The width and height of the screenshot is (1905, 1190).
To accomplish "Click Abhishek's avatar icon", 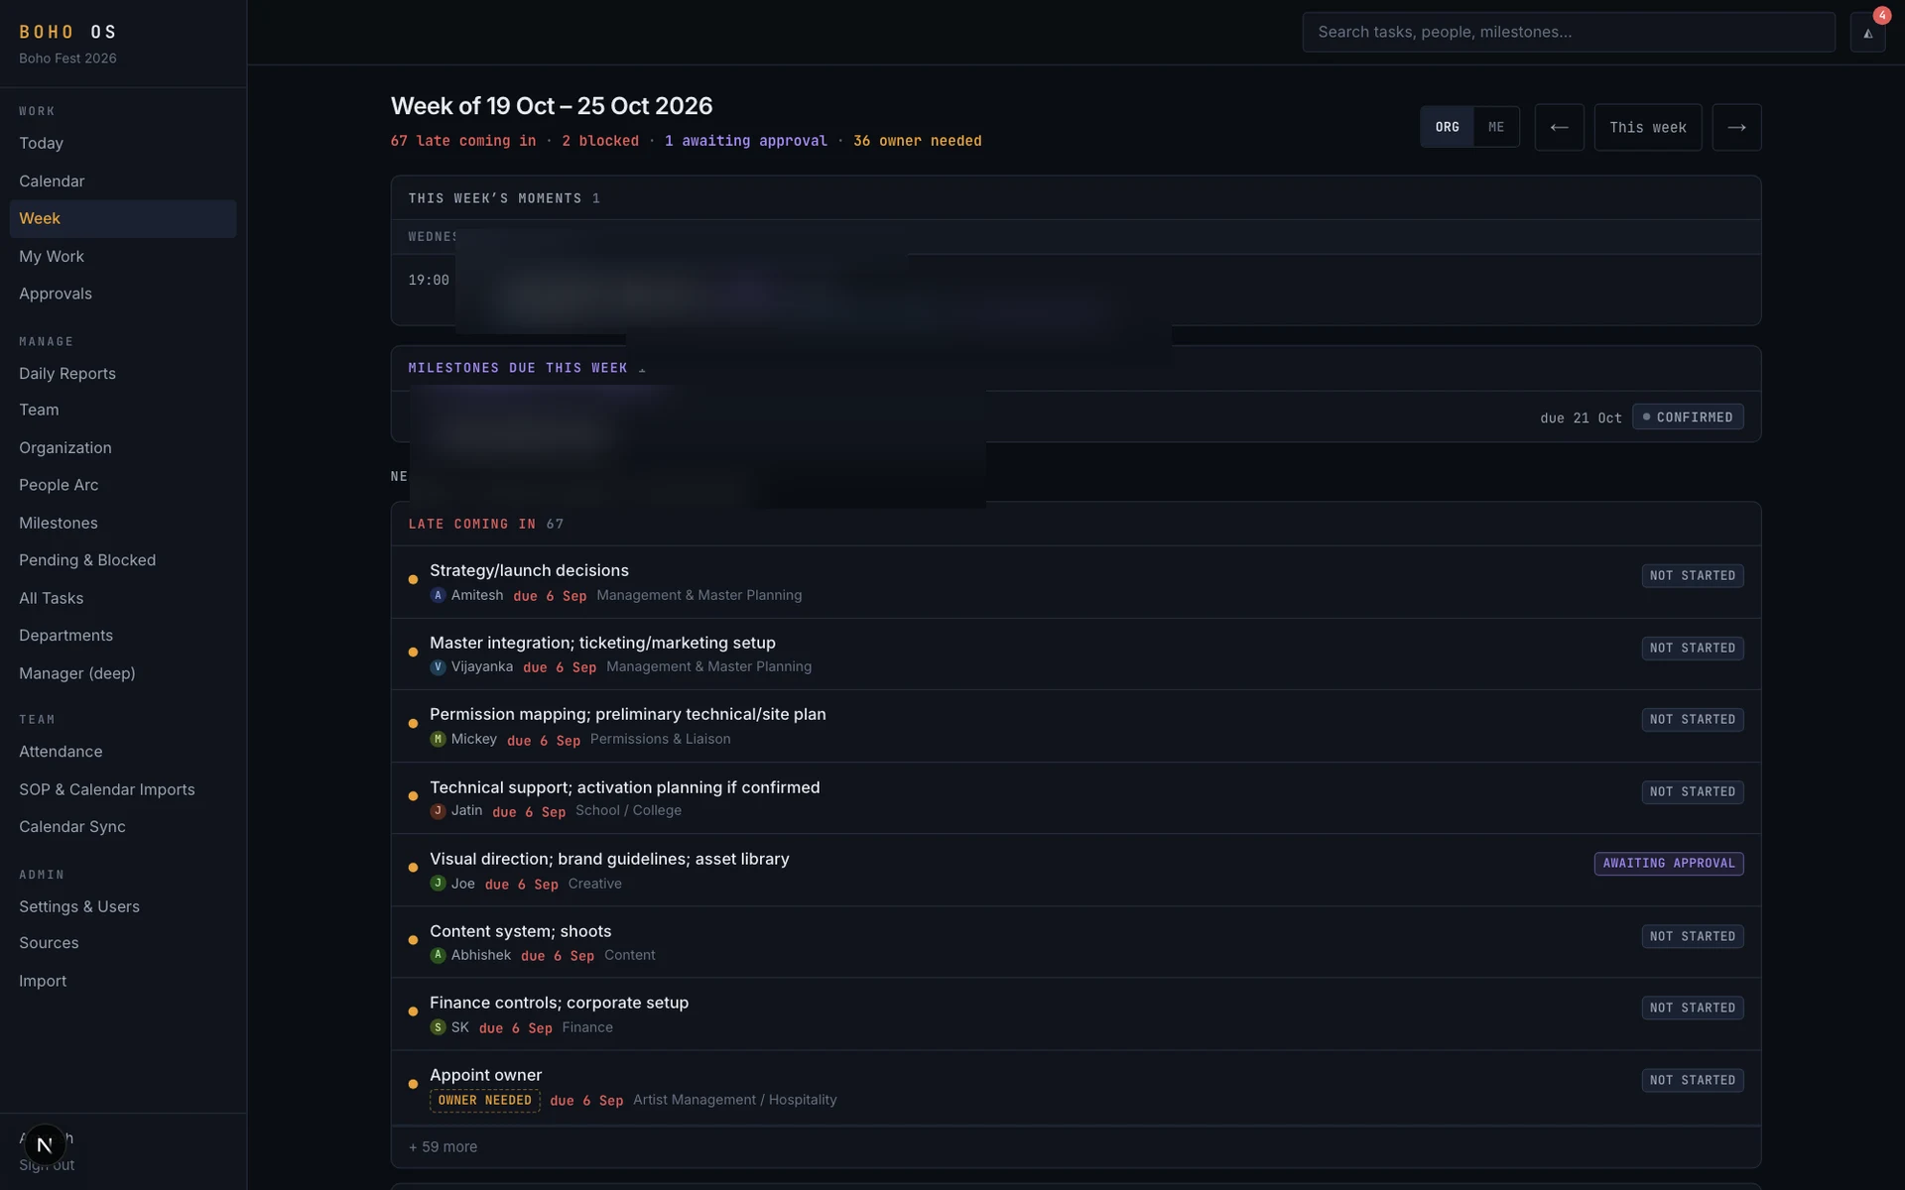I will [x=438, y=955].
